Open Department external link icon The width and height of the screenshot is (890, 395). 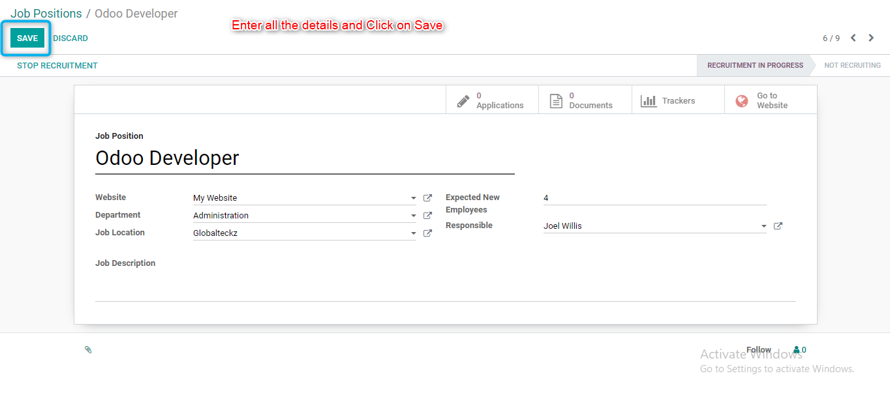pyautogui.click(x=427, y=216)
